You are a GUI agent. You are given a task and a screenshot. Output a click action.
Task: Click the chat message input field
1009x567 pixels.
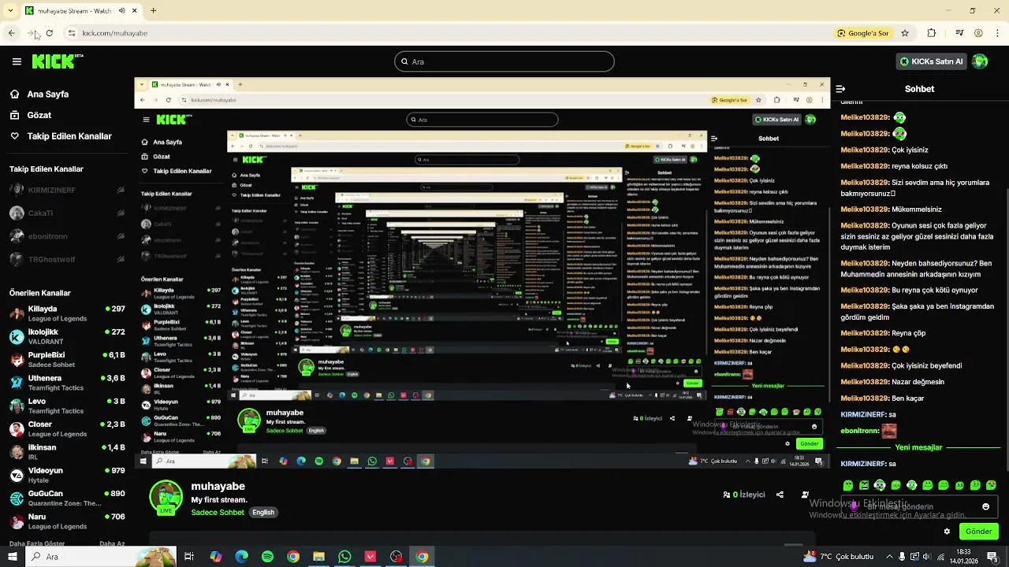coord(920,506)
